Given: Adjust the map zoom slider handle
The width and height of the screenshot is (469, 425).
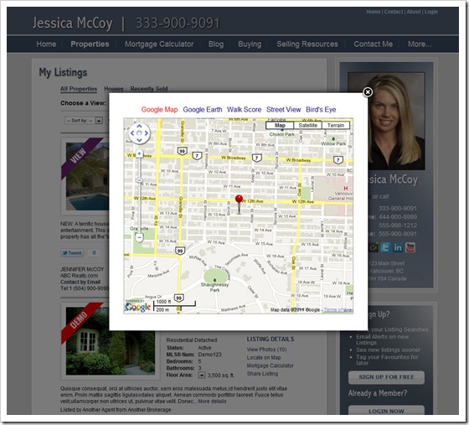Looking at the screenshot, I should tap(139, 180).
